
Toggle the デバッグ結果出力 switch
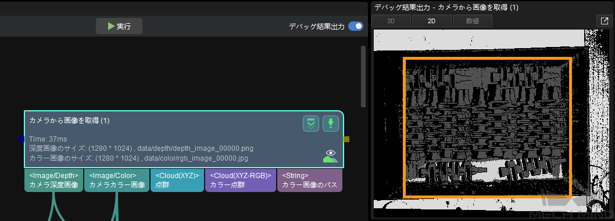[356, 26]
